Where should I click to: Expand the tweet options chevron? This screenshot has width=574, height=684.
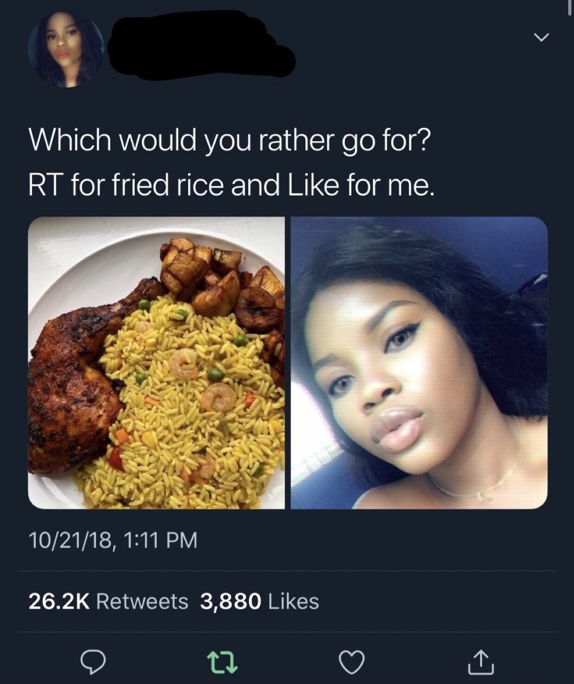(541, 37)
